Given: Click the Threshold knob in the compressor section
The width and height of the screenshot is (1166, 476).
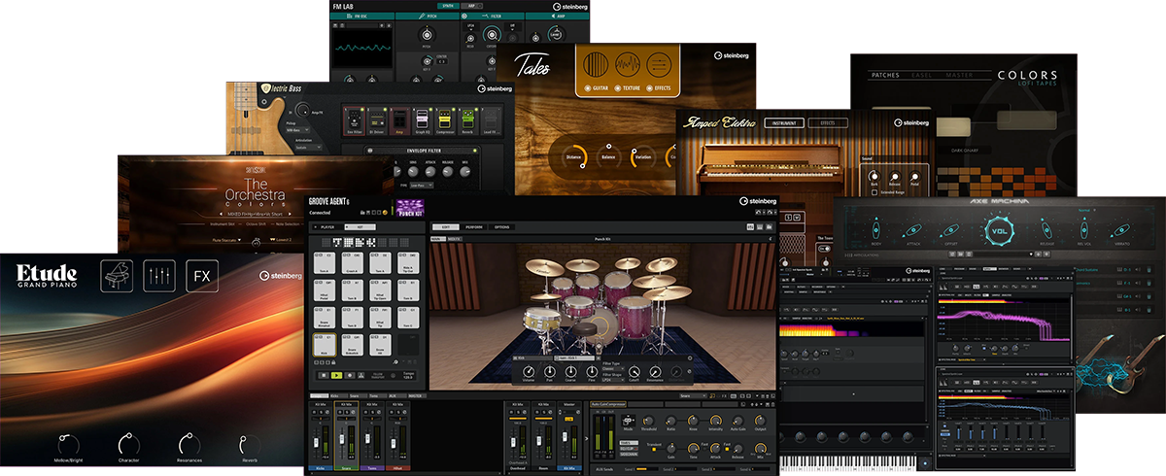Looking at the screenshot, I should coord(648,421).
